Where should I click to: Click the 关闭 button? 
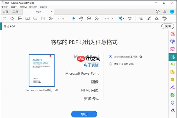[x=168, y=26]
